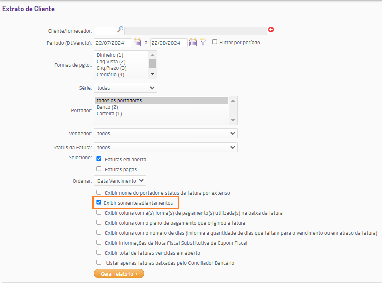Screen dimensions: 382x283
Task: Check the Faturas pagas option
Action: point(99,169)
